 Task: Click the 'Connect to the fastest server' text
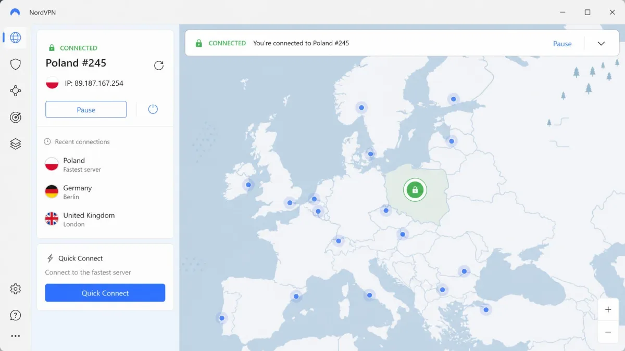pyautogui.click(x=88, y=272)
